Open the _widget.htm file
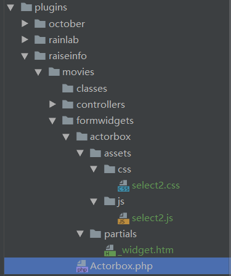The height and width of the screenshot is (276, 231). (145, 251)
